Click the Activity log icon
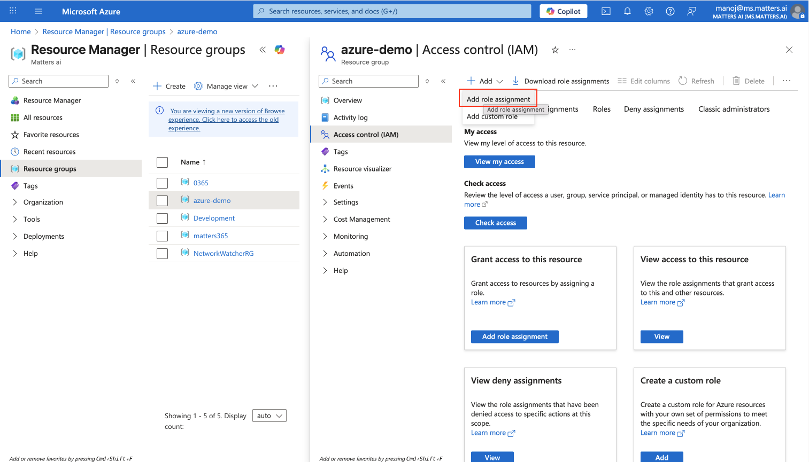 point(325,118)
